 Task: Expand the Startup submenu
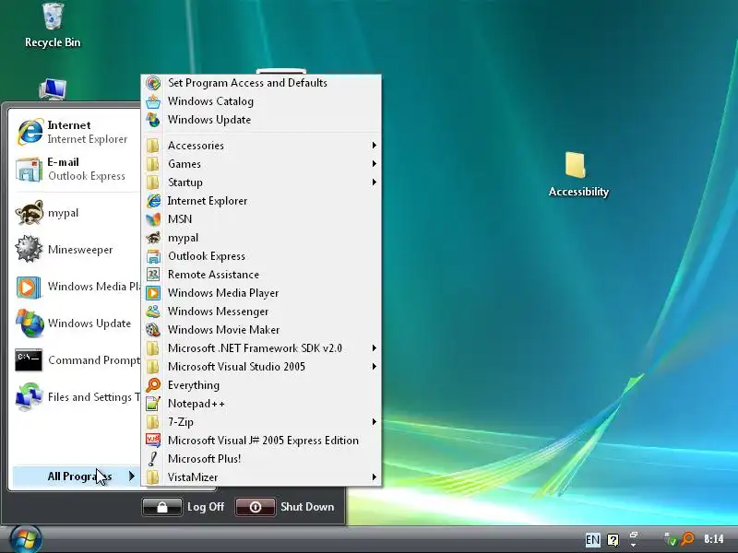[x=261, y=182]
